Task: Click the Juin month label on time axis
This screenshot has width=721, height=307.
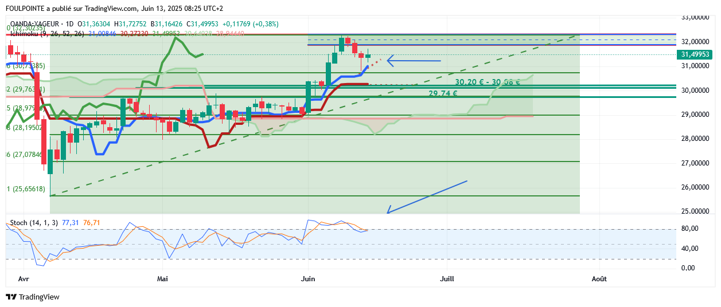Action: pyautogui.click(x=308, y=279)
